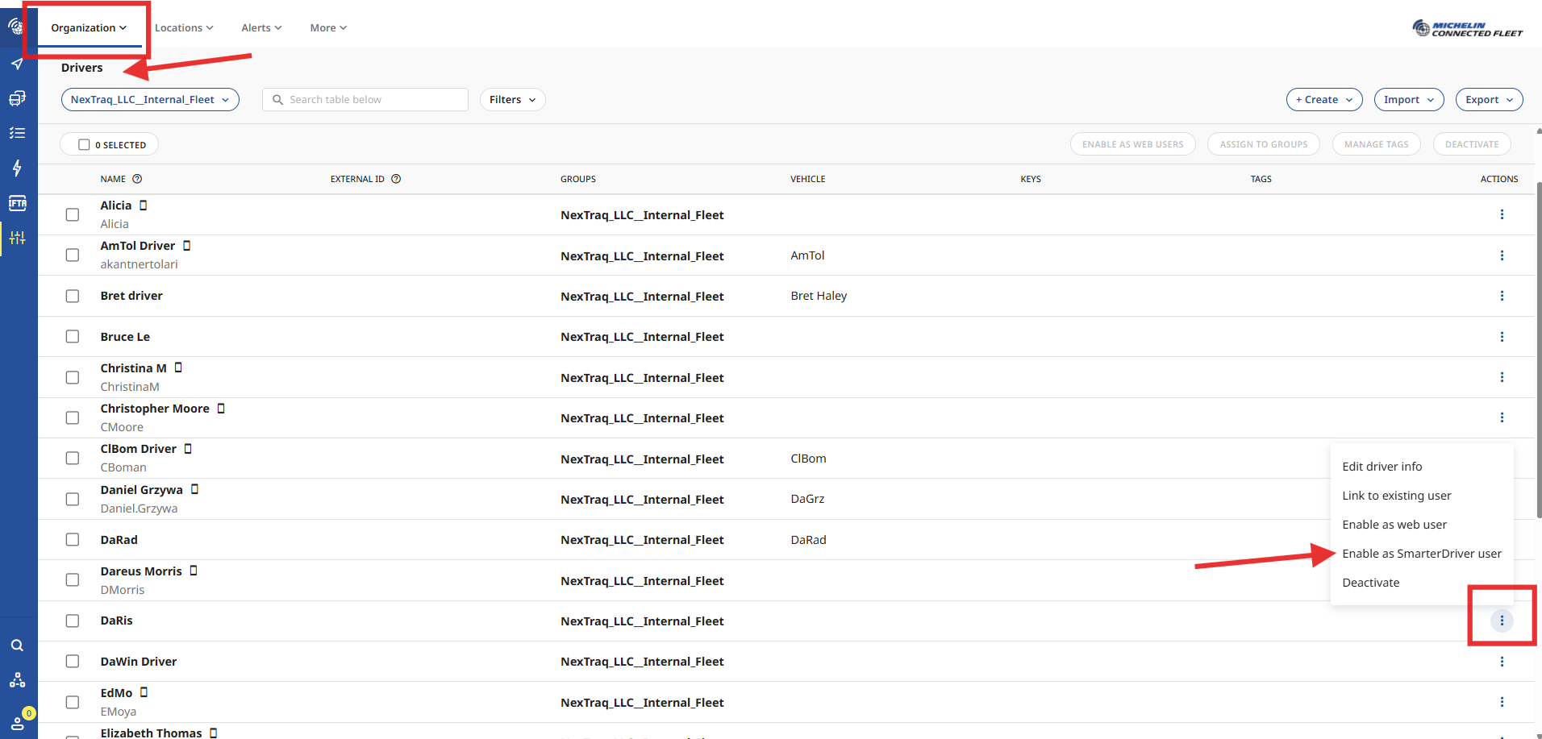
Task: Check the box for AmTol Driver
Action: tap(73, 255)
